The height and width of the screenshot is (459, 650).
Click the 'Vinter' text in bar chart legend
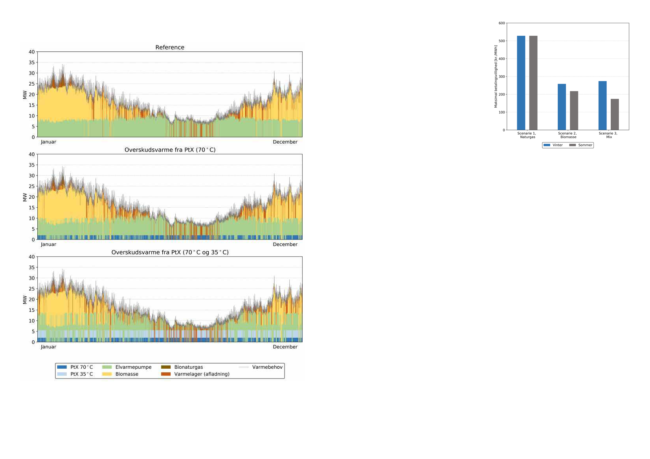[x=558, y=145]
